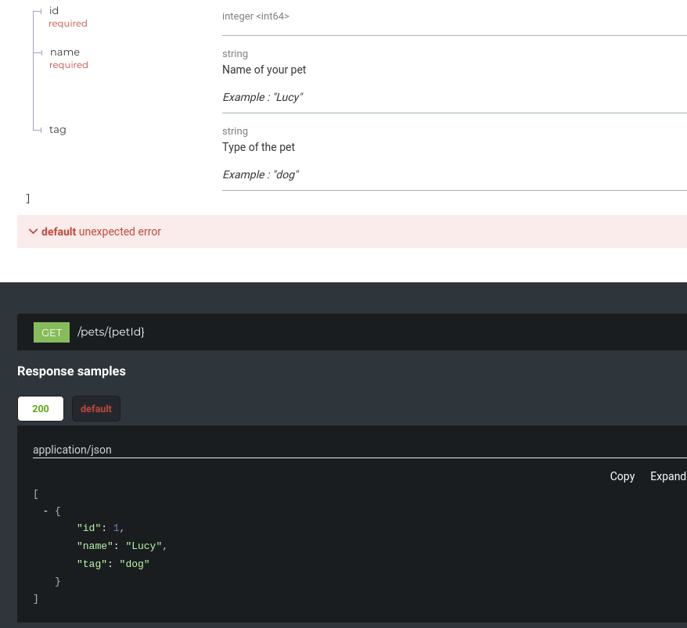Image resolution: width=687 pixels, height=628 pixels.
Task: Collapse the first JSON object with the minus toggle
Action: coord(45,511)
